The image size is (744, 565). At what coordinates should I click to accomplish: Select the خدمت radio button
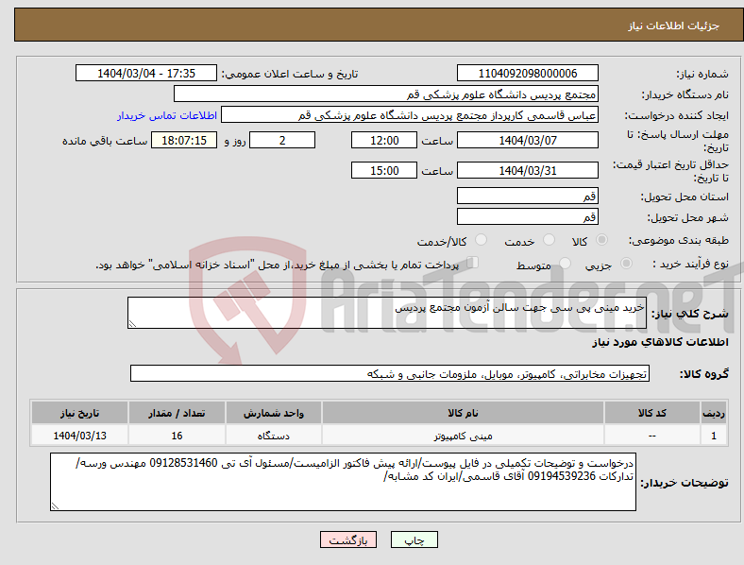pos(549,240)
